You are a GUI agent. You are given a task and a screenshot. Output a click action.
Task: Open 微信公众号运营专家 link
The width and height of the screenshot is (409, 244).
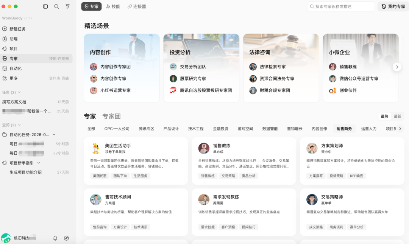coord(359,78)
